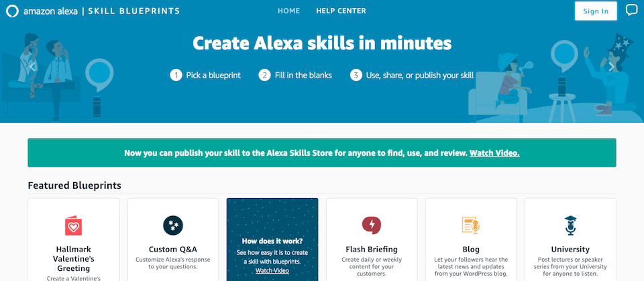644x281 pixels.
Task: Open the University blueprint card title
Action: coord(570,249)
